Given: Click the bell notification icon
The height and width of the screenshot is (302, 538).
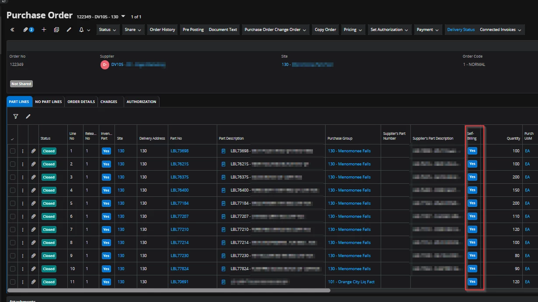Looking at the screenshot, I should [x=81, y=30].
